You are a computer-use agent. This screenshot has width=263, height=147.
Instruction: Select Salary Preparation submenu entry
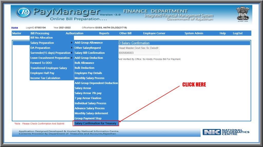click(x=42, y=43)
